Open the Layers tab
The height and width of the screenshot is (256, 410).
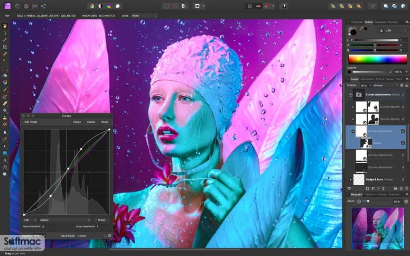coord(354,79)
